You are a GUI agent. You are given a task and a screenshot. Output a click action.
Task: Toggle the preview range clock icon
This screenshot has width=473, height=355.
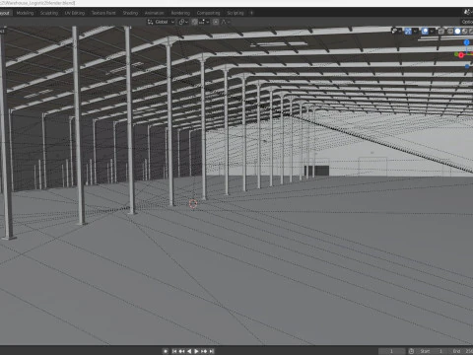click(x=411, y=351)
